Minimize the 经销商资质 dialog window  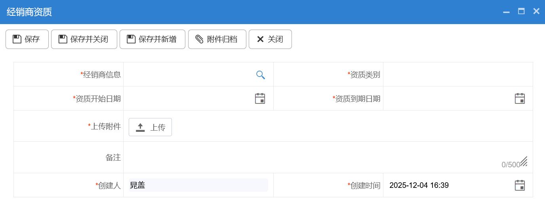[506, 12]
